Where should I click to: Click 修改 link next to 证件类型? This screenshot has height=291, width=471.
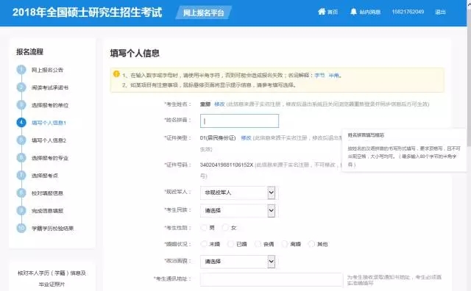coord(246,138)
